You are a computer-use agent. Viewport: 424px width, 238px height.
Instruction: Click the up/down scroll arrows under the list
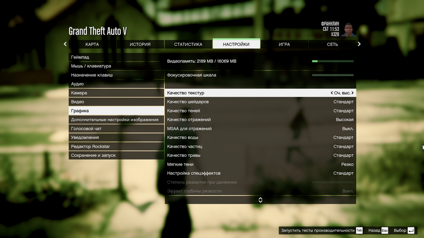tap(261, 200)
